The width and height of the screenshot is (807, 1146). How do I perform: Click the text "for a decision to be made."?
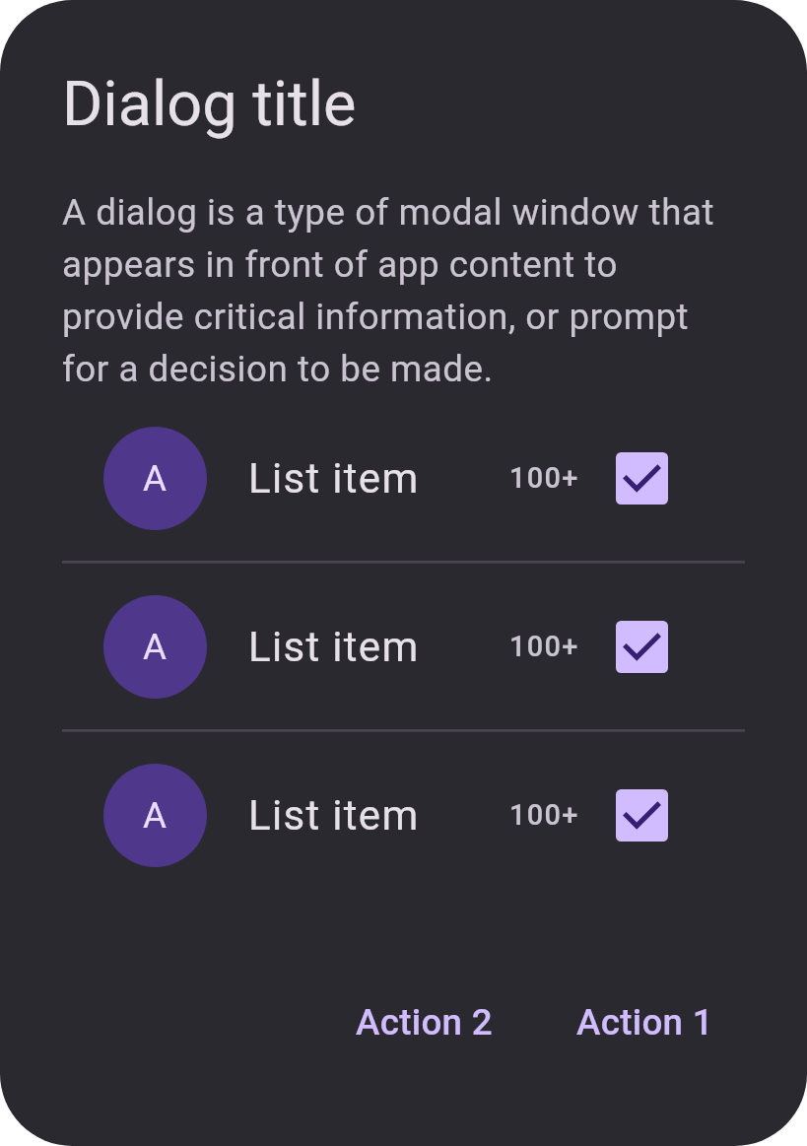277,370
